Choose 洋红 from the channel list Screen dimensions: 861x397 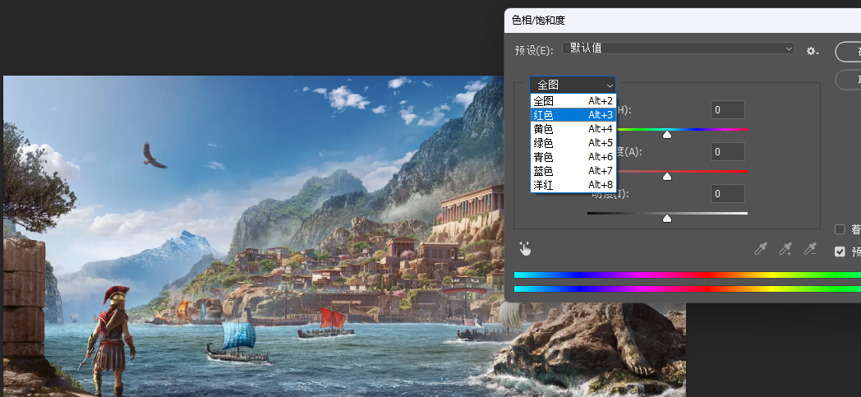tap(573, 185)
